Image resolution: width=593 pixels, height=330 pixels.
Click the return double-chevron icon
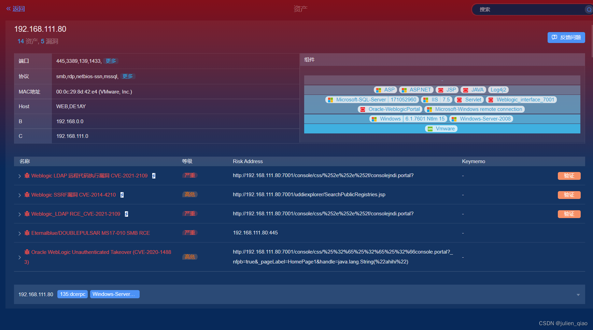[9, 9]
